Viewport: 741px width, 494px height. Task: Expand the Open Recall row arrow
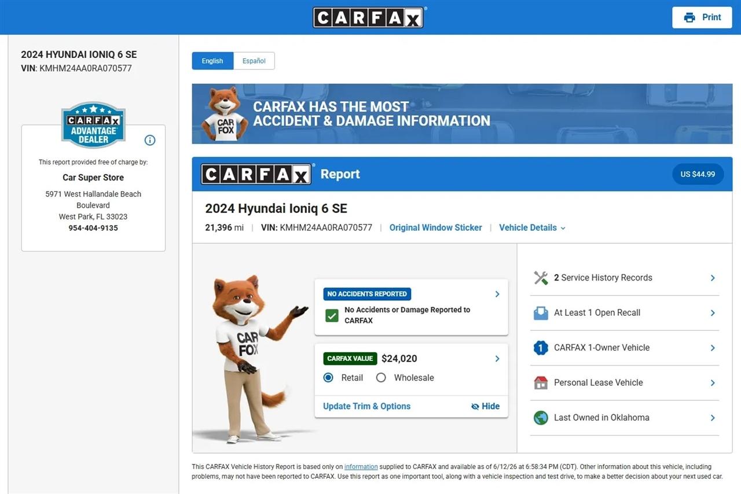point(713,313)
